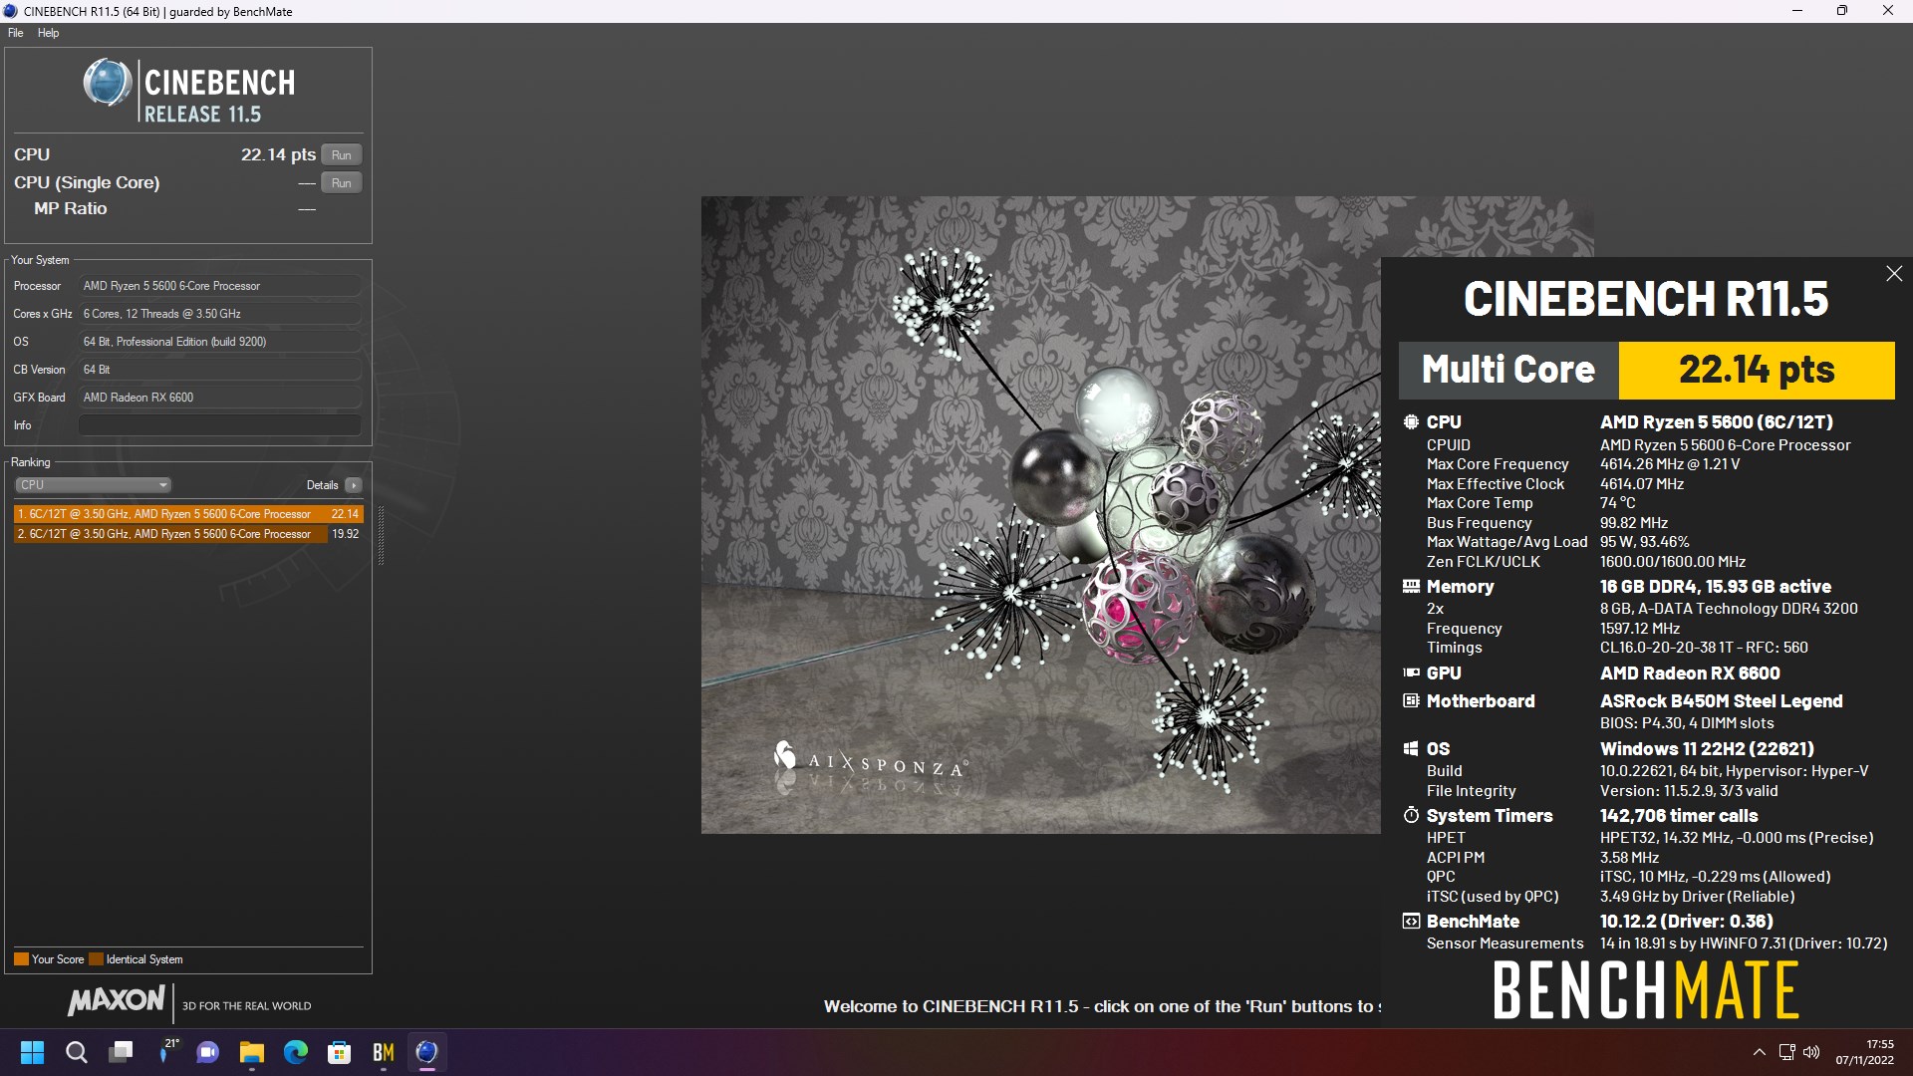Select ranking entry with score 22.14
This screenshot has height=1076, width=1913.
(x=188, y=514)
